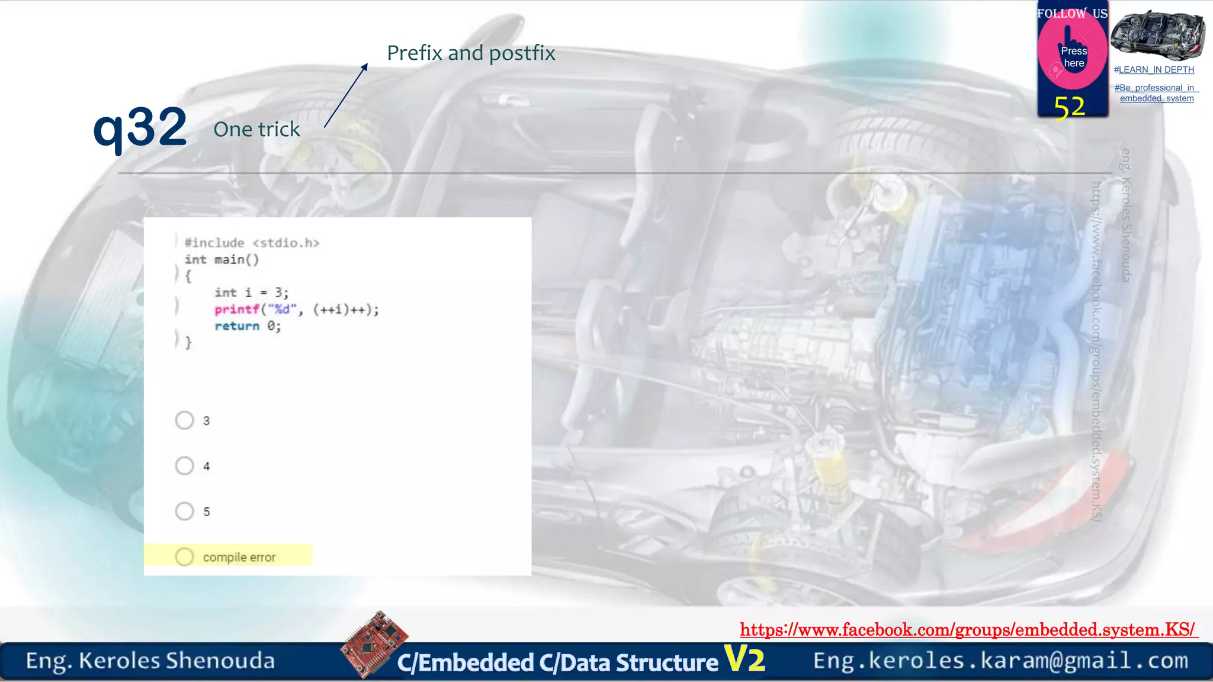Click the printf code line
This screenshot has width=1213, height=682.
pos(297,310)
